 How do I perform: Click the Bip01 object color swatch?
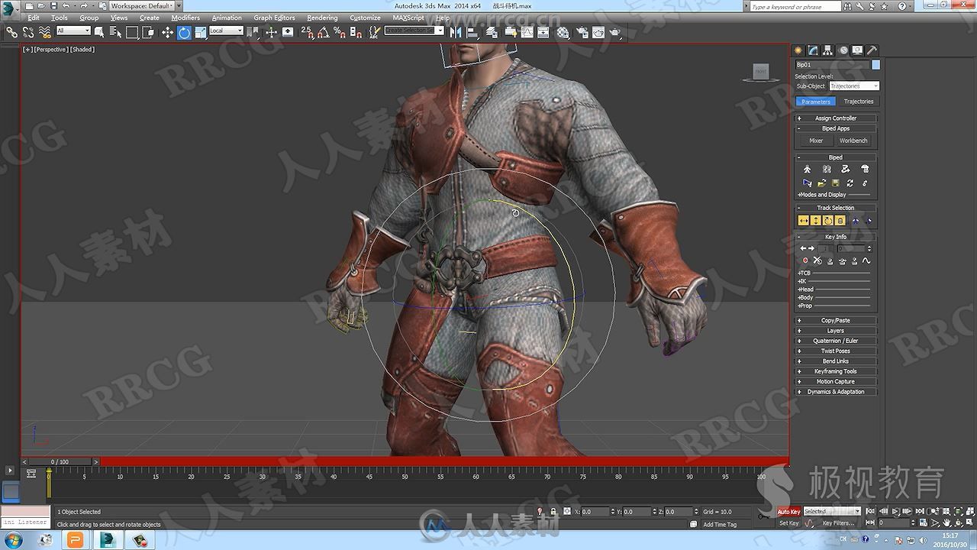pos(875,65)
